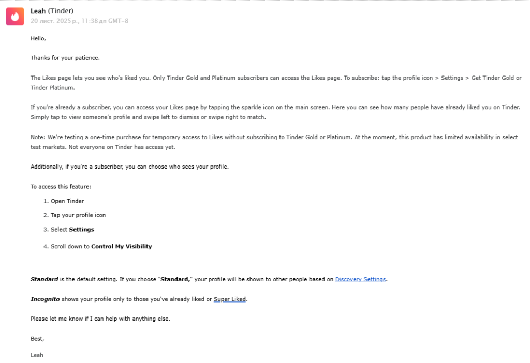This screenshot has width=530, height=363.
Task: Click the italic Standard word starting the paragraph
Action: [44, 279]
